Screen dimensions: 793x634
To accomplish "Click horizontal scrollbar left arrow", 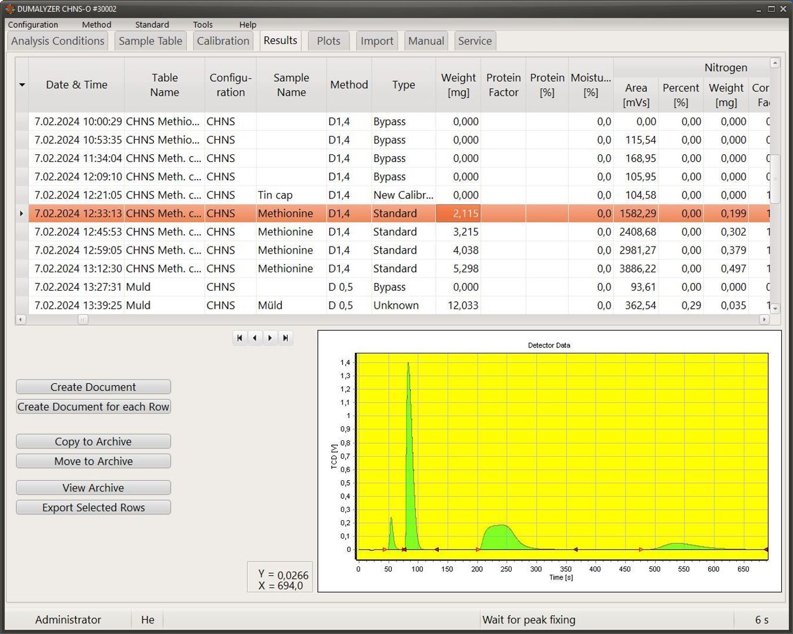I will [x=21, y=319].
